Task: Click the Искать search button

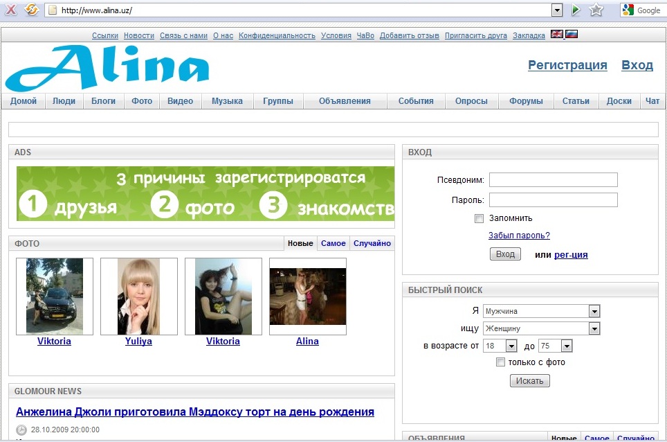Action: coord(529,380)
